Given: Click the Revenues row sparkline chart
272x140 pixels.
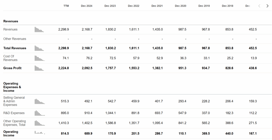Looking at the screenshot, I should (x=39, y=30).
